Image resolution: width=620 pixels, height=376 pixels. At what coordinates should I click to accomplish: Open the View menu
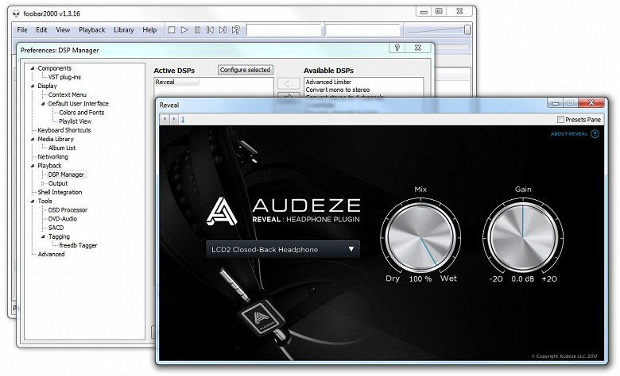point(63,30)
